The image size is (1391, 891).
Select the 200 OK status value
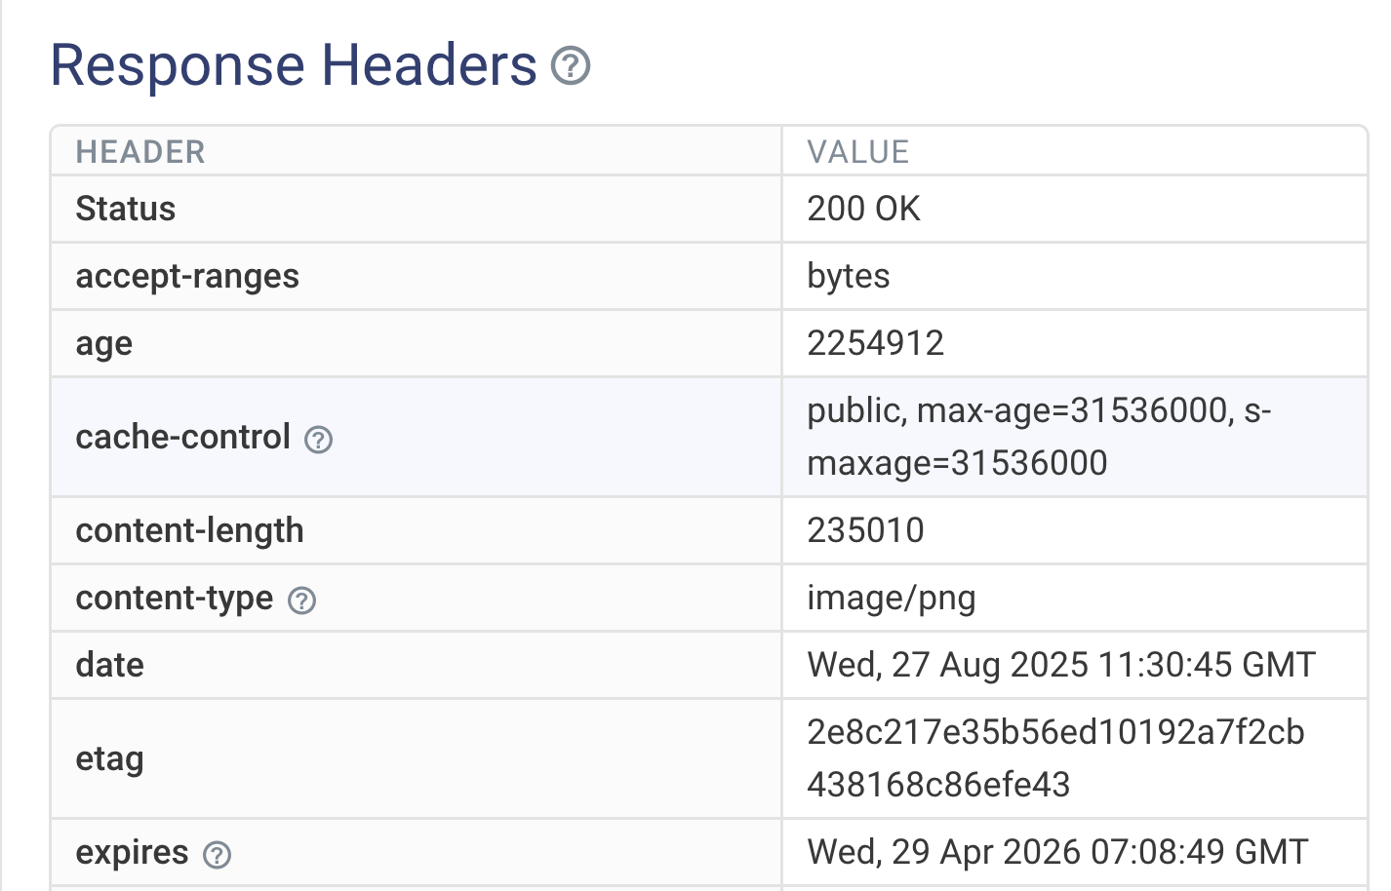tap(863, 209)
